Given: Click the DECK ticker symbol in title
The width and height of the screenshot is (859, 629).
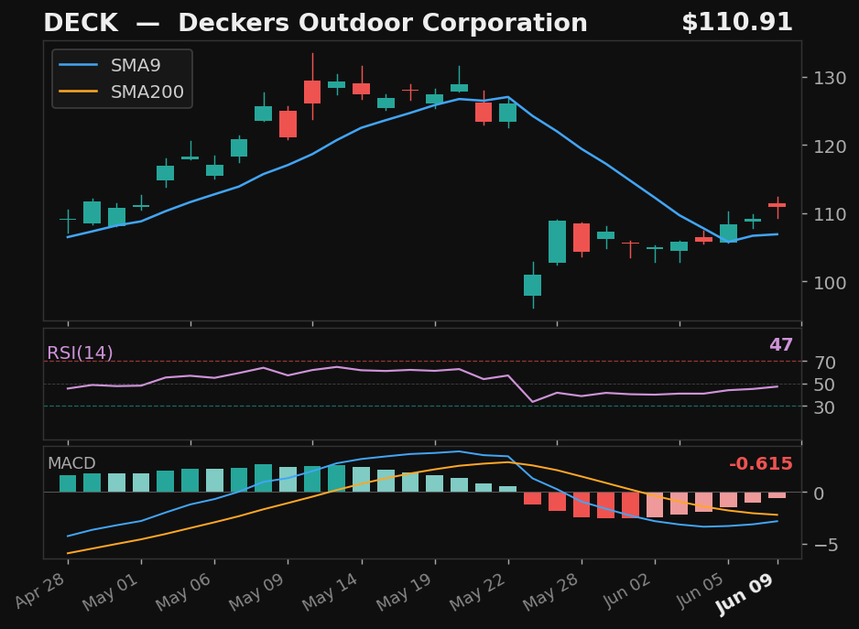Looking at the screenshot, I should click(81, 23).
